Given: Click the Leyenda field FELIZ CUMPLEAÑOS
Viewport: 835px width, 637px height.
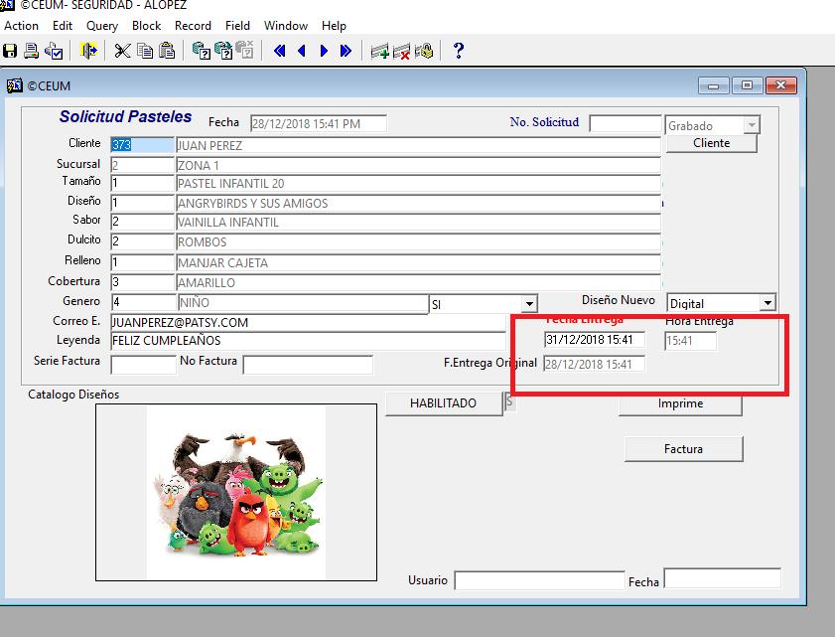Looking at the screenshot, I should (x=308, y=341).
